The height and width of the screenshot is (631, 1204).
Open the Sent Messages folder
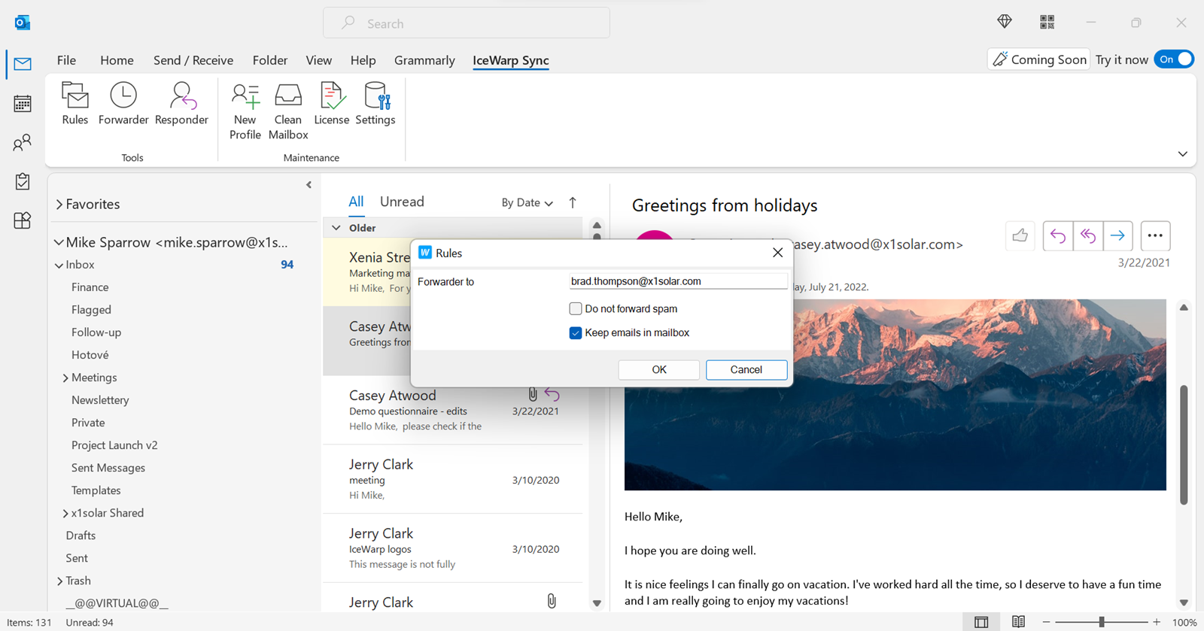[108, 468]
